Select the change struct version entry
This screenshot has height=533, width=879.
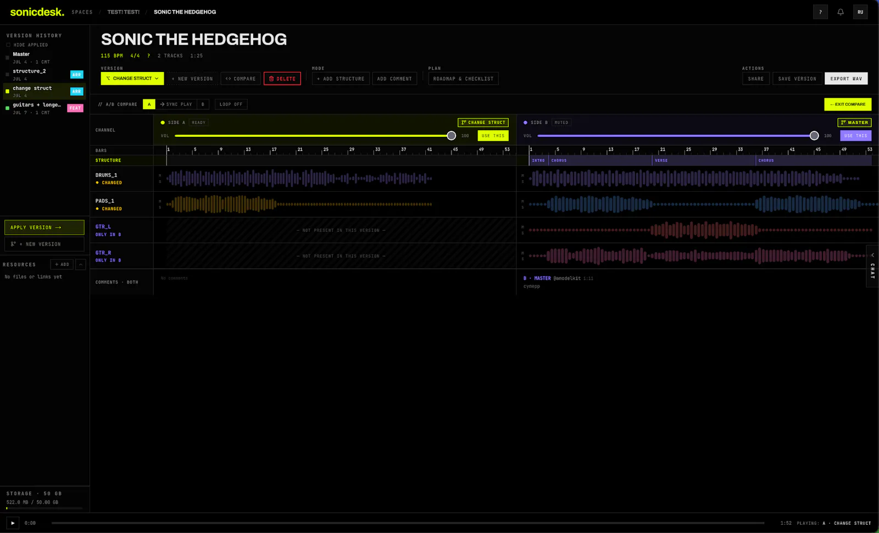tap(44, 92)
